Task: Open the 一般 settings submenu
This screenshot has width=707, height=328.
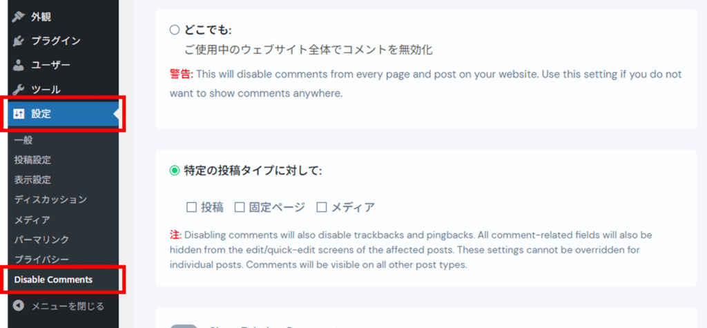Action: [23, 140]
